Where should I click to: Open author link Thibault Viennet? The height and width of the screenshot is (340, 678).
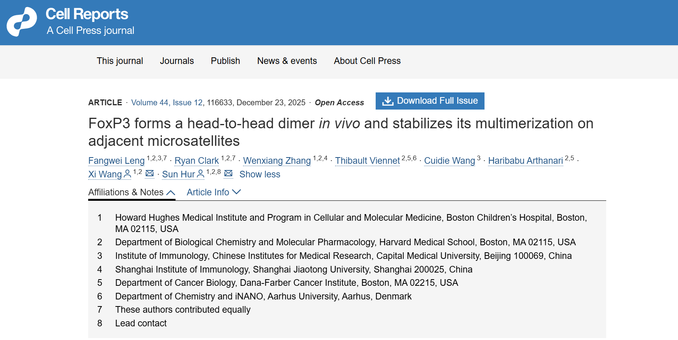pyautogui.click(x=367, y=161)
